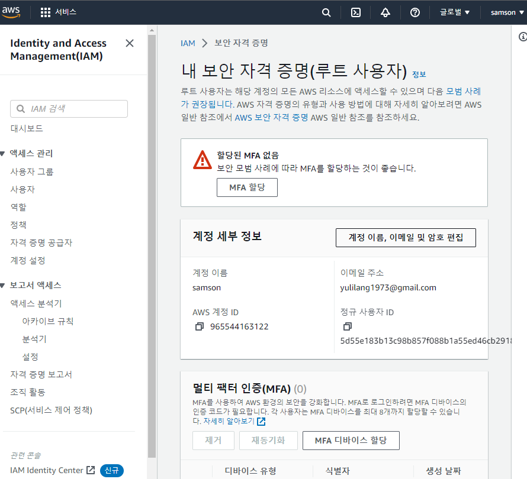This screenshot has height=479, width=527.
Task: Click 계정 이름, 이메일 및 암호 편집 button
Action: 406,238
